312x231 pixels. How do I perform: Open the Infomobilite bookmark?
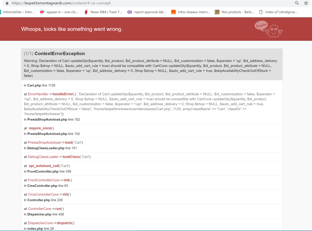pyautogui.click(x=17, y=12)
